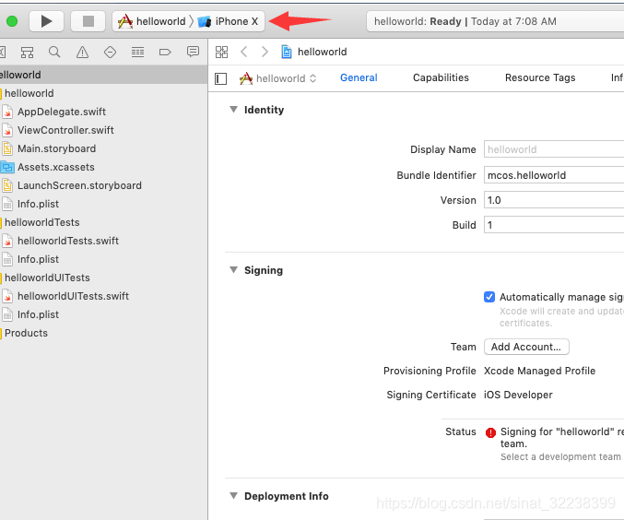Screen dimensions: 624x520
Task: Collapse the Deployment Info section
Action: (233, 496)
